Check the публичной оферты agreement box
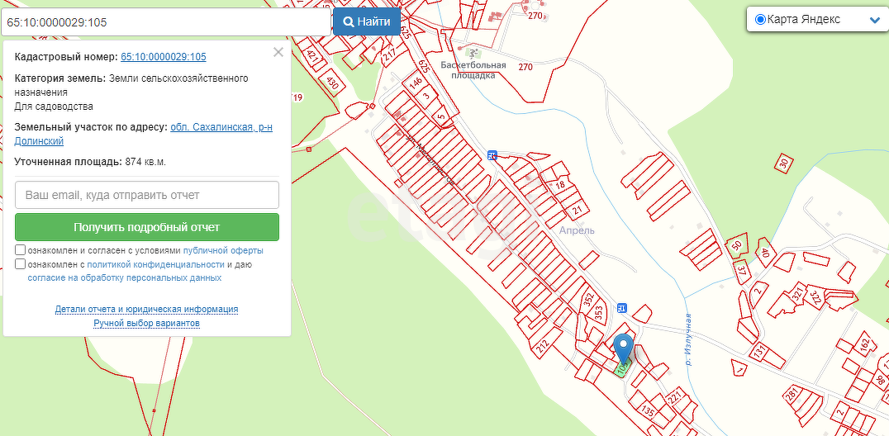 point(20,250)
